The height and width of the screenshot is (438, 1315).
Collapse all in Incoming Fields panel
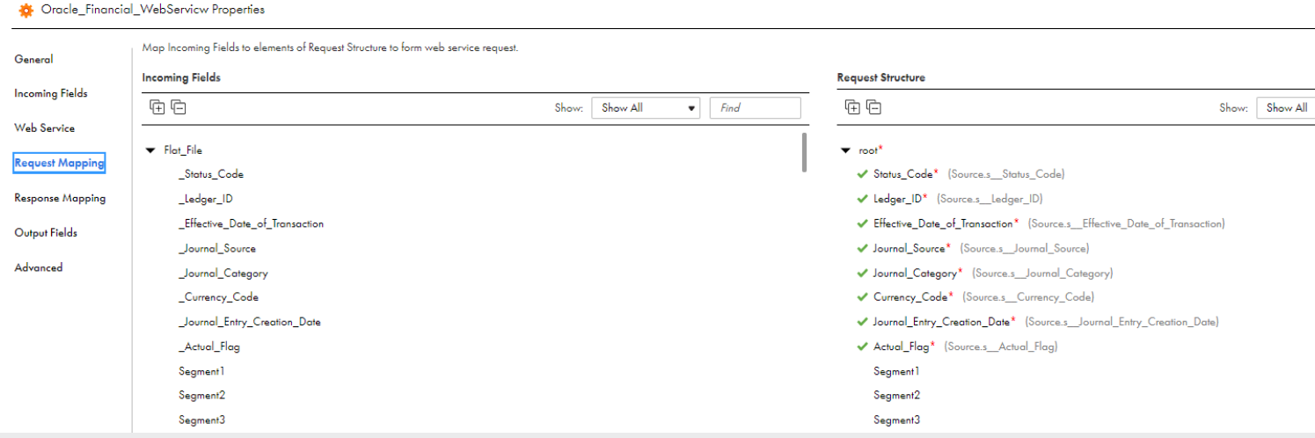coord(179,107)
